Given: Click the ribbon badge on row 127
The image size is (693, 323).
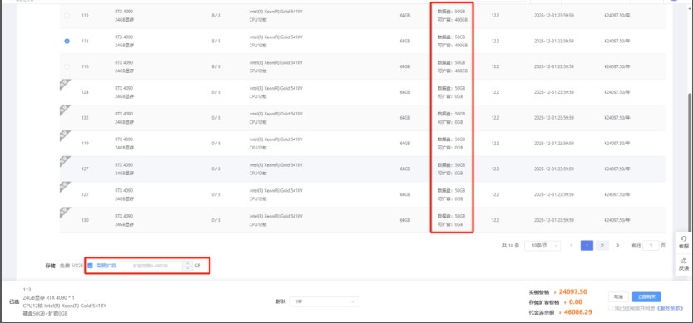Looking at the screenshot, I should pos(65,161).
